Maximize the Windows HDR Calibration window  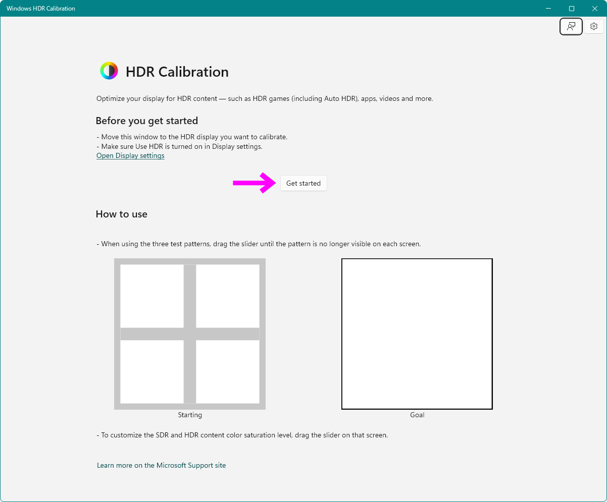tap(572, 9)
